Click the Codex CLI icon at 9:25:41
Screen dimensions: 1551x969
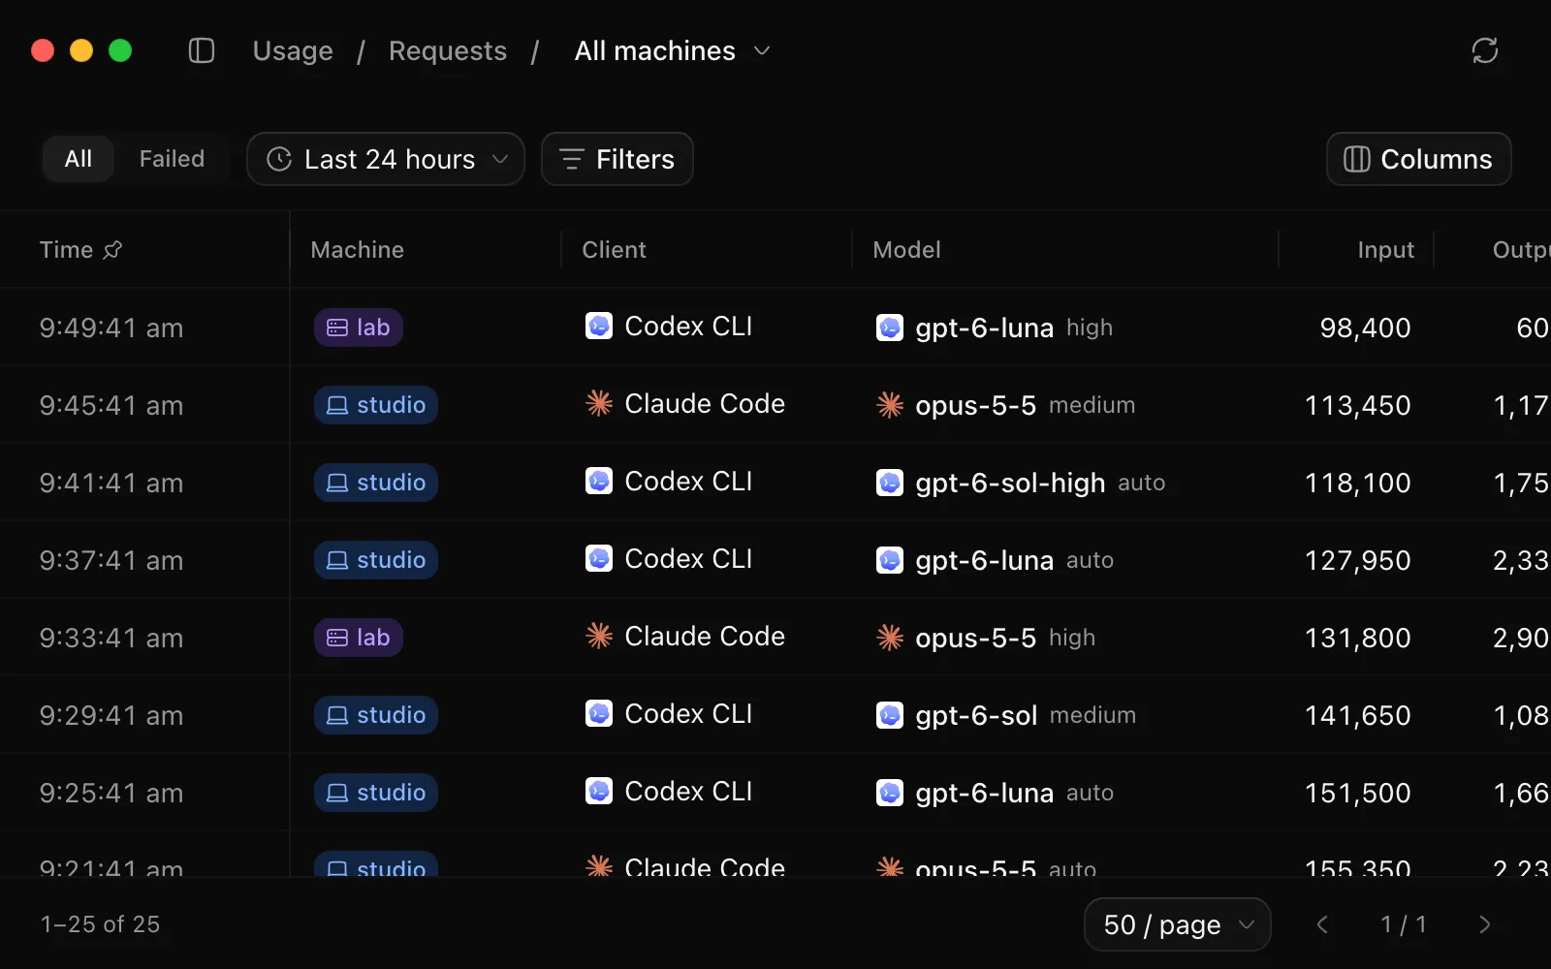[x=599, y=792]
